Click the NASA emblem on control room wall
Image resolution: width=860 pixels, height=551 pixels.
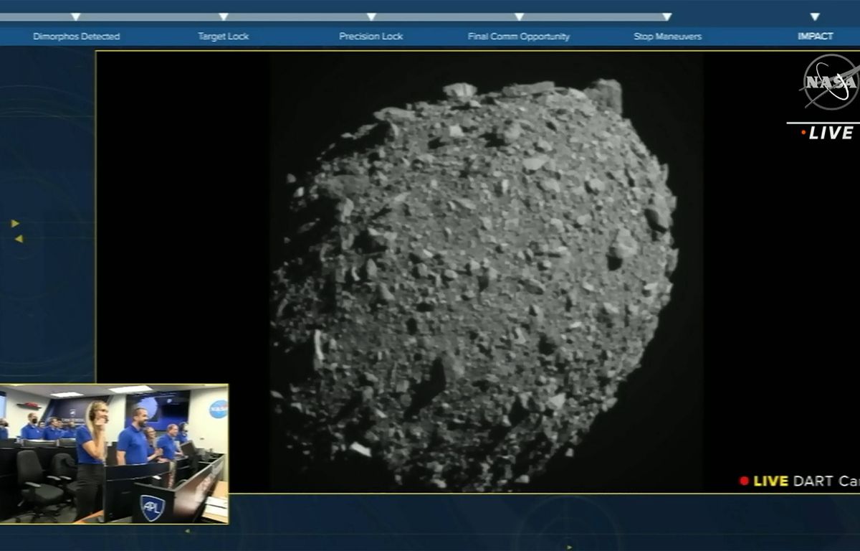tap(219, 409)
